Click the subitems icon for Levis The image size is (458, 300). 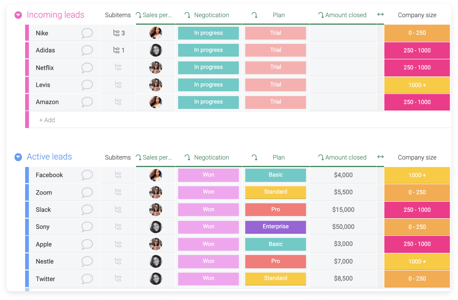[118, 85]
